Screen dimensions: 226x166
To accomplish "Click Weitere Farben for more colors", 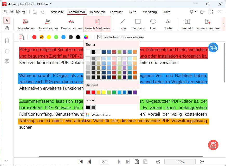I will [x=99, y=115].
